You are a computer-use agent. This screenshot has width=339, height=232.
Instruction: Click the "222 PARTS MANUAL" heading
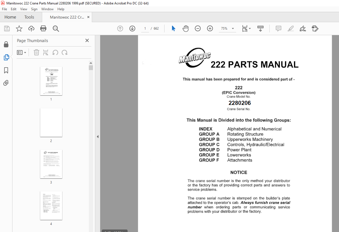pyautogui.click(x=254, y=65)
